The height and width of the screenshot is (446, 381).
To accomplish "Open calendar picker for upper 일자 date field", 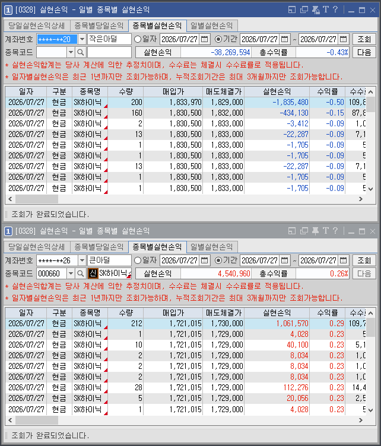I will (x=205, y=39).
